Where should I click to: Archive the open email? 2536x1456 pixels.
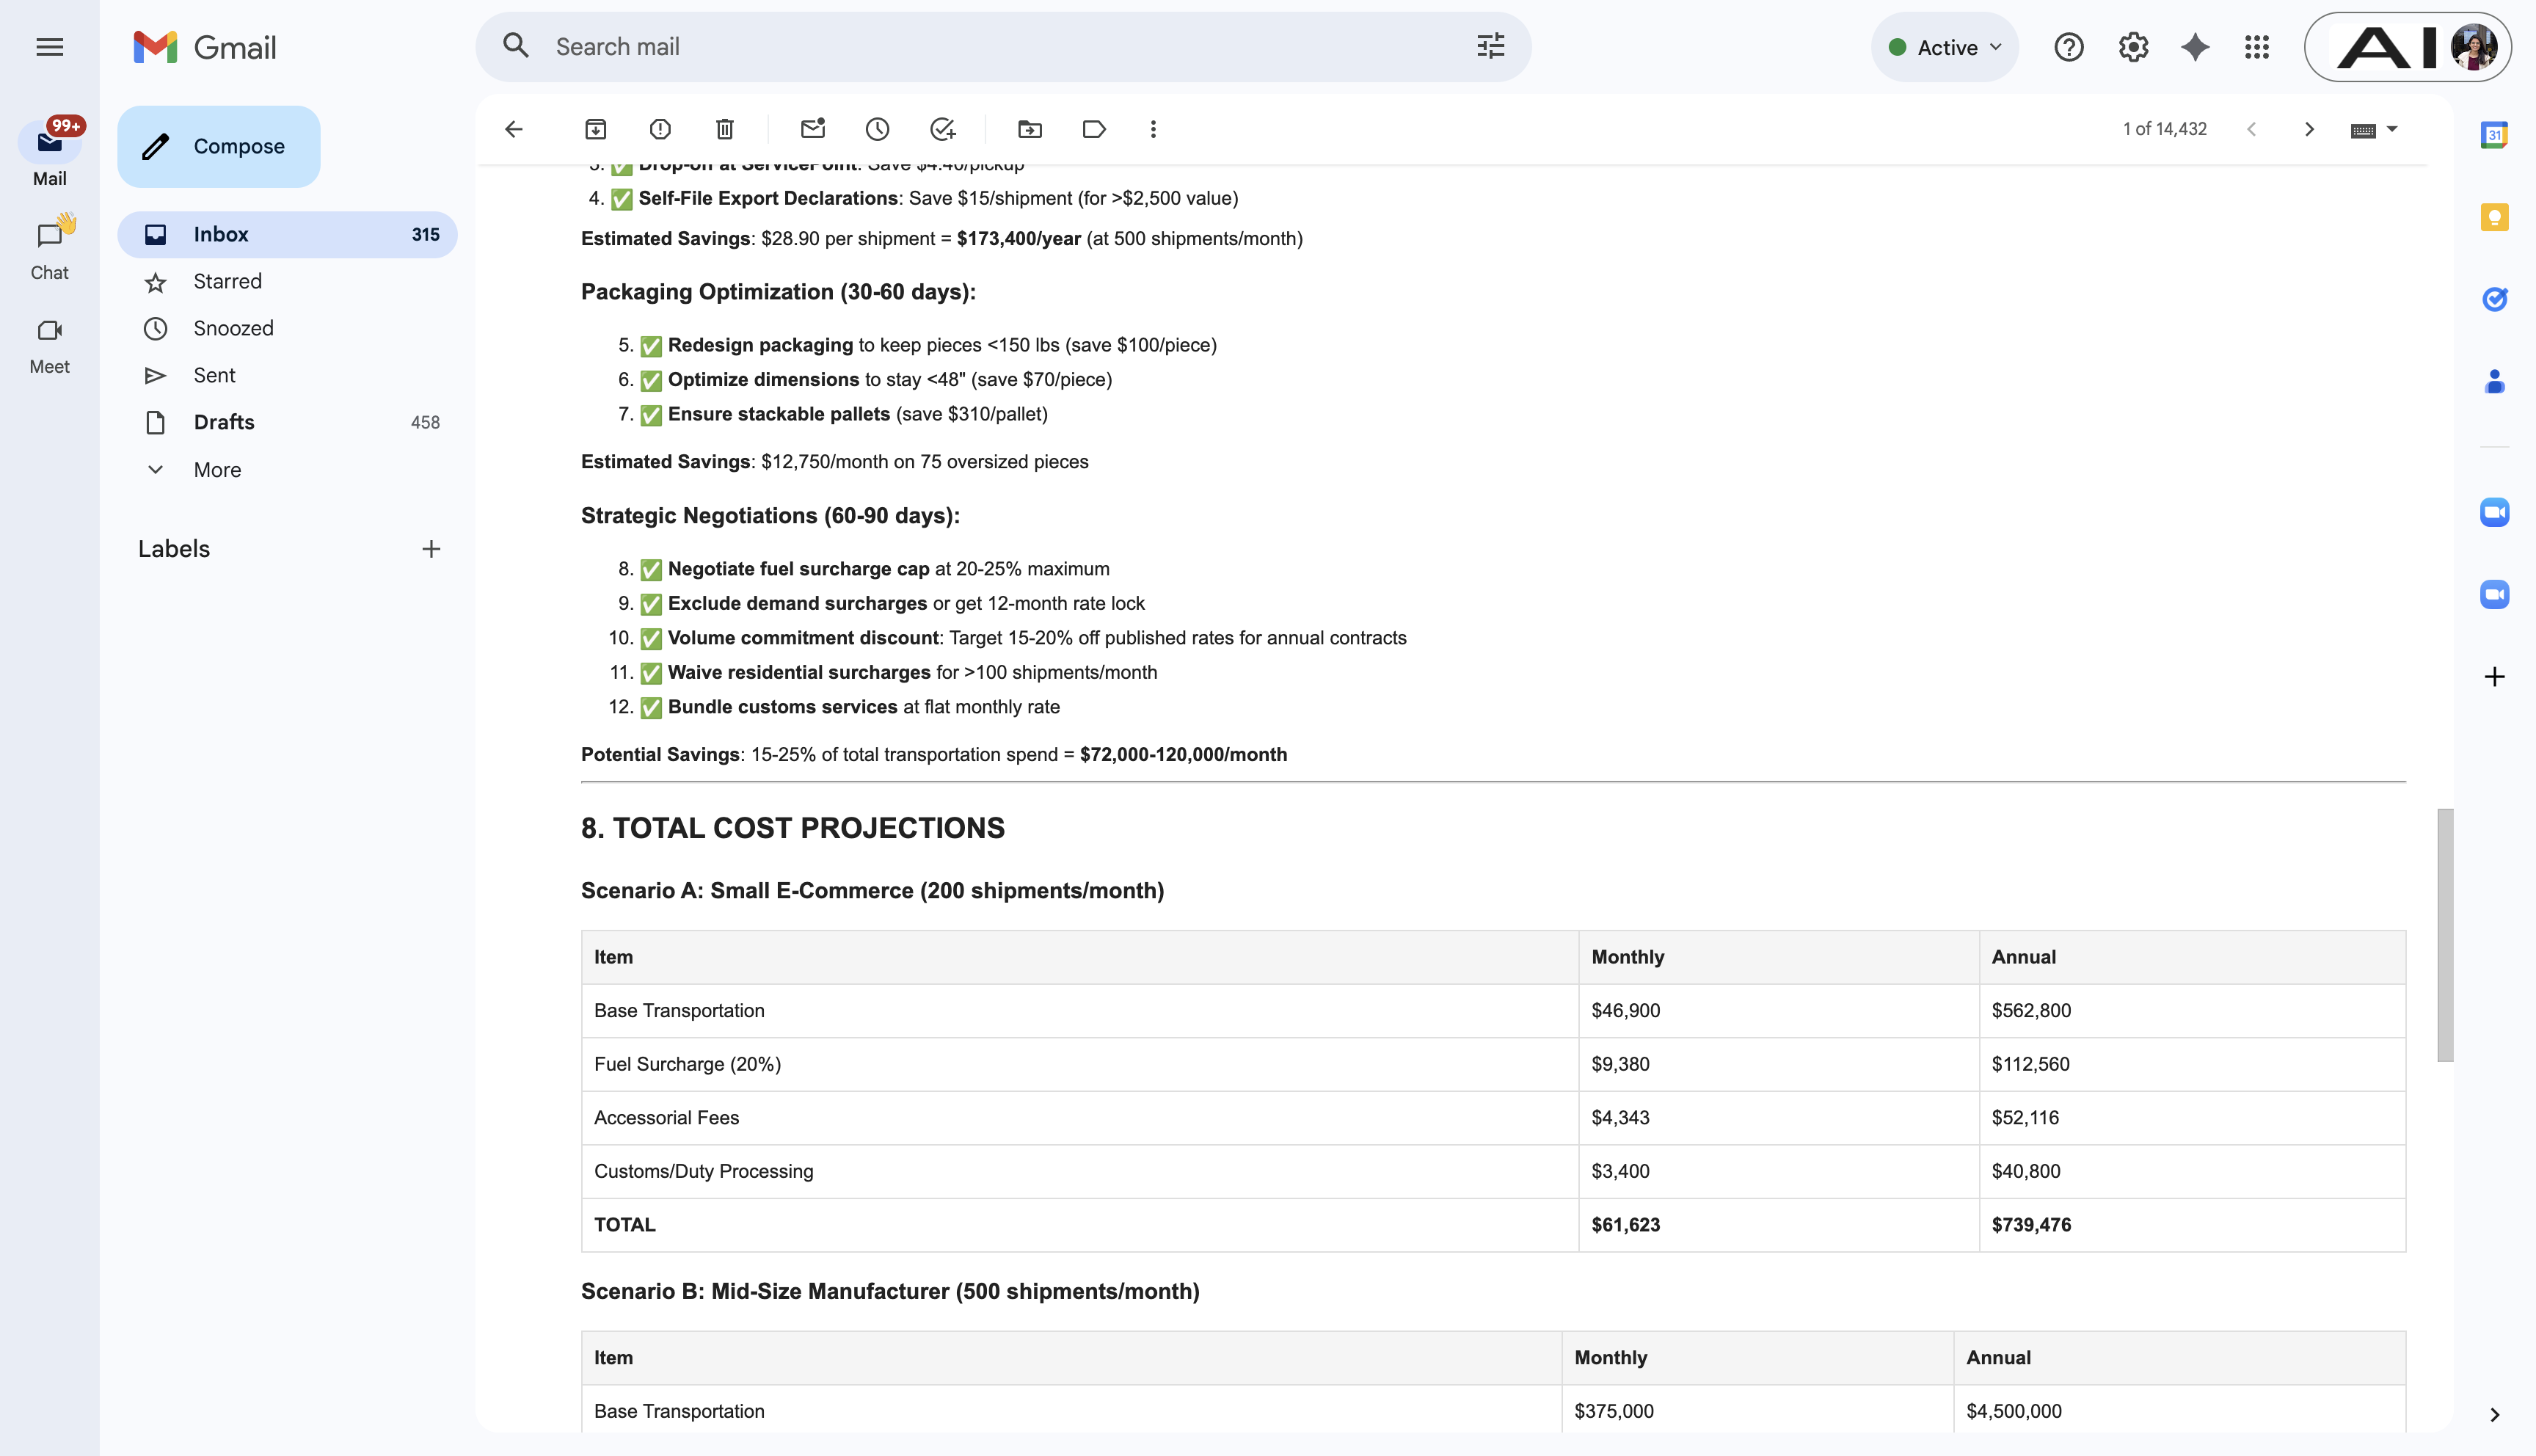595,129
